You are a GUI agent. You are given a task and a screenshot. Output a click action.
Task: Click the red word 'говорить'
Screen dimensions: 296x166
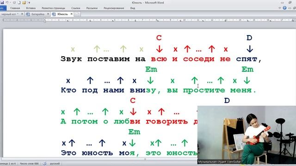(167, 122)
